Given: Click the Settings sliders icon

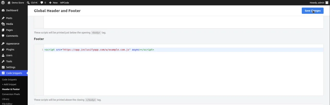Looking at the screenshot, I should 3,67.
